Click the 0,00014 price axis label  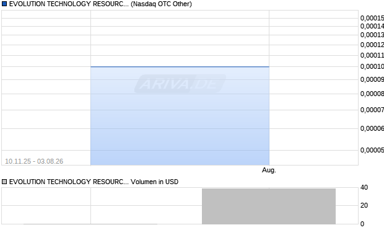[x=372, y=26]
